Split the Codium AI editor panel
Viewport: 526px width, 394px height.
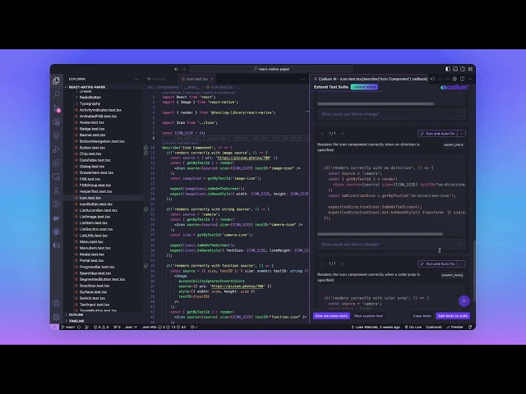click(462, 79)
